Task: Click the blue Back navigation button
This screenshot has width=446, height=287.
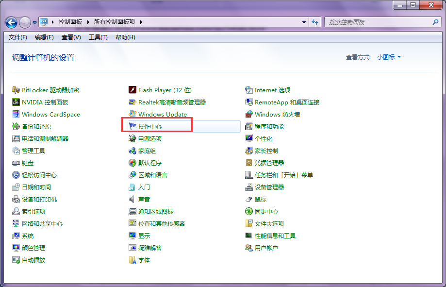Action: coord(11,22)
